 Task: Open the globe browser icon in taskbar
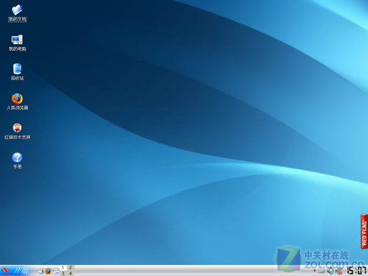[x=56, y=271]
